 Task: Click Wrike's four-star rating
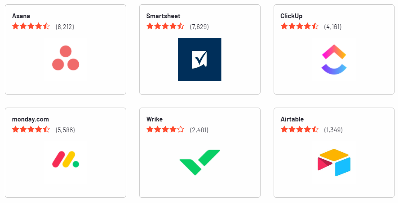point(165,129)
